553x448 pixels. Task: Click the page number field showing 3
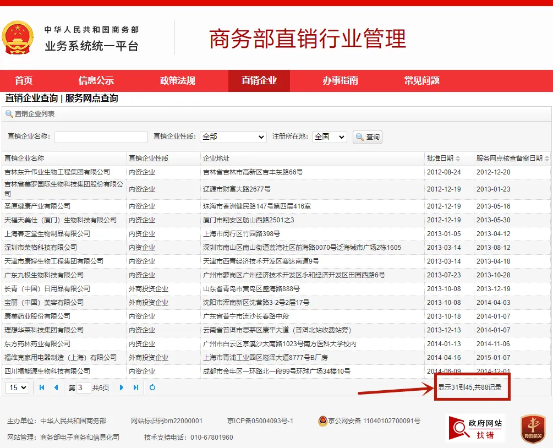point(84,387)
